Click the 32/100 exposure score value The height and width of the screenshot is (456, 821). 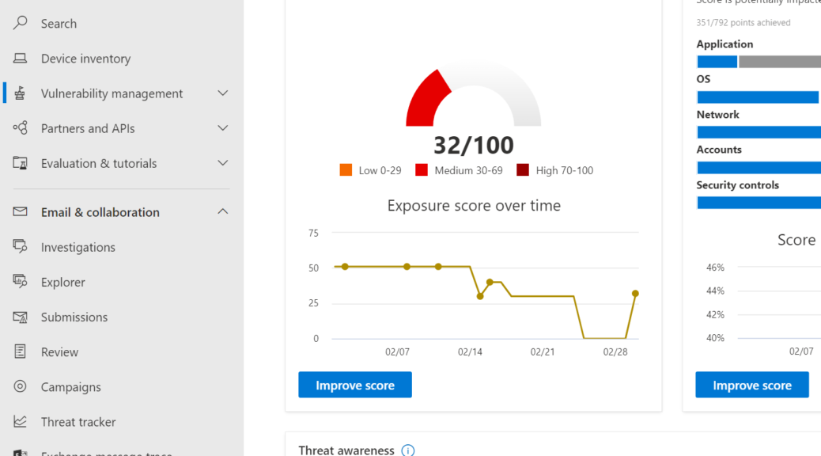point(474,145)
